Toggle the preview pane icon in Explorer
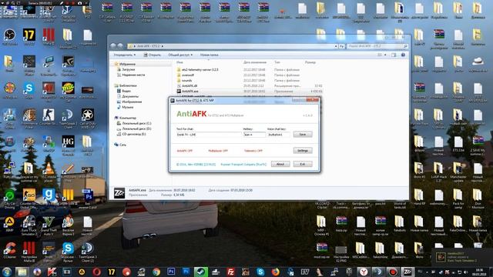The image size is (493, 277). tap(394, 55)
